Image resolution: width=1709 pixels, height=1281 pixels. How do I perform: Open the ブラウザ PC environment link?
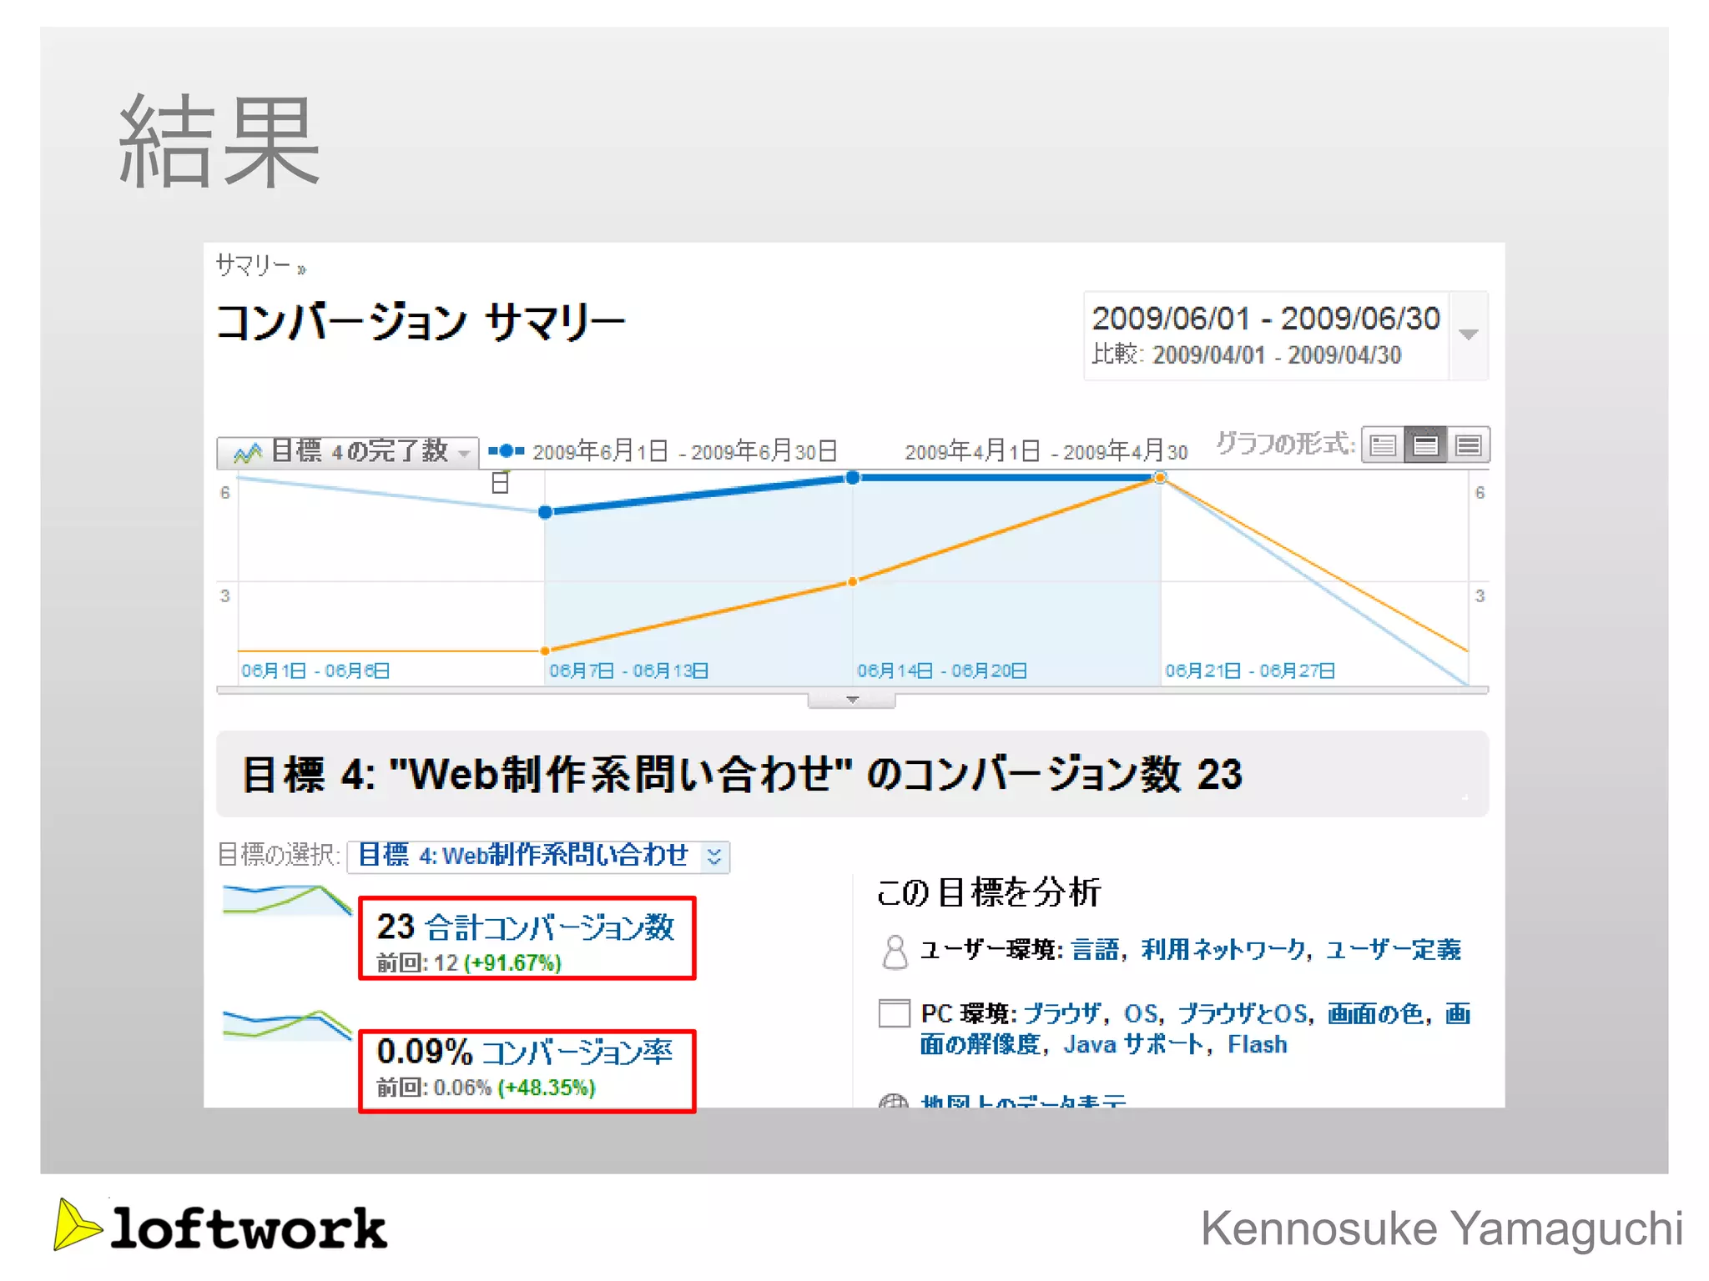point(1061,1013)
